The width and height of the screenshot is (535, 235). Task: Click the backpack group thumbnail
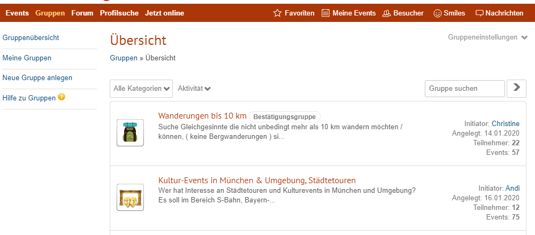[130, 132]
